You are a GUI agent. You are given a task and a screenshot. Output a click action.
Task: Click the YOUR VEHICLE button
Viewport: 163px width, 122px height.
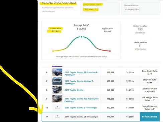coord(150,117)
